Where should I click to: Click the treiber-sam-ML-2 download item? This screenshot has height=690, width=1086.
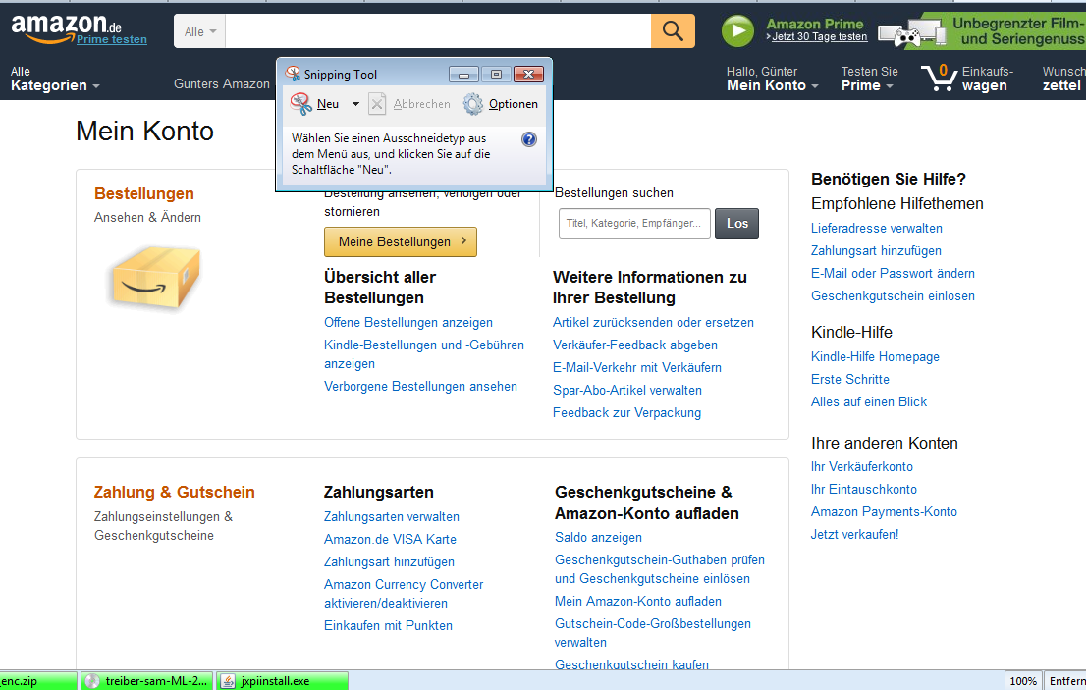pos(147,681)
